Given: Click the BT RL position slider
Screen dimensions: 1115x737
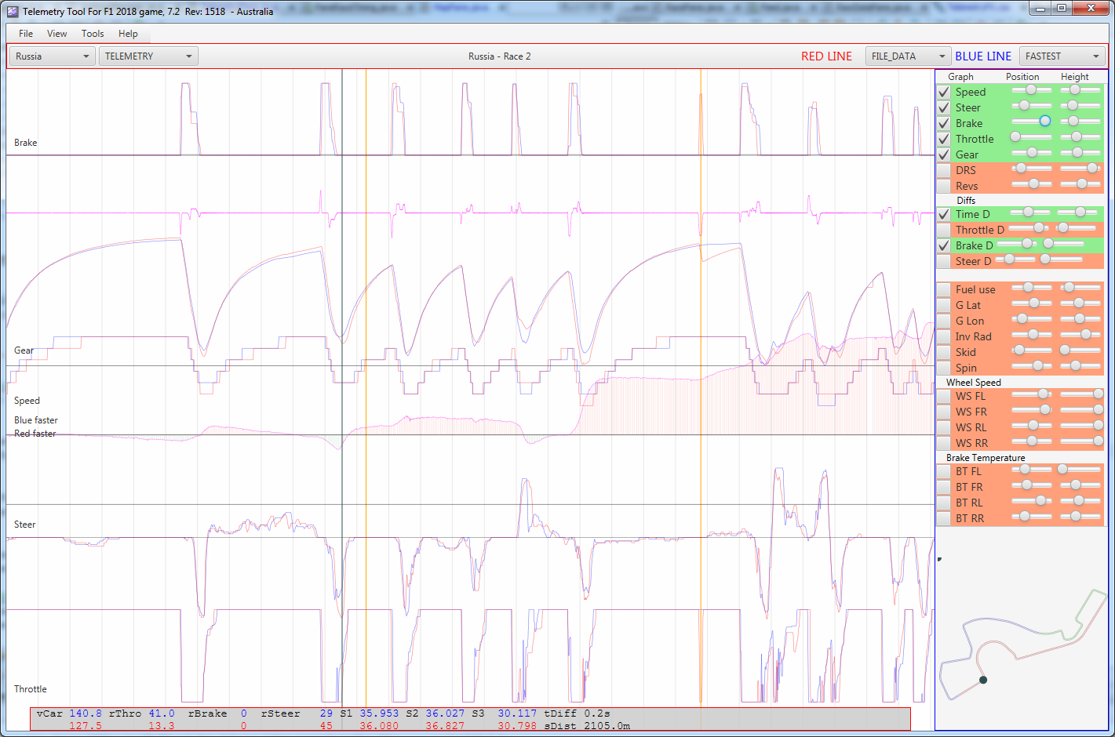Looking at the screenshot, I should pyautogui.click(x=1031, y=501).
